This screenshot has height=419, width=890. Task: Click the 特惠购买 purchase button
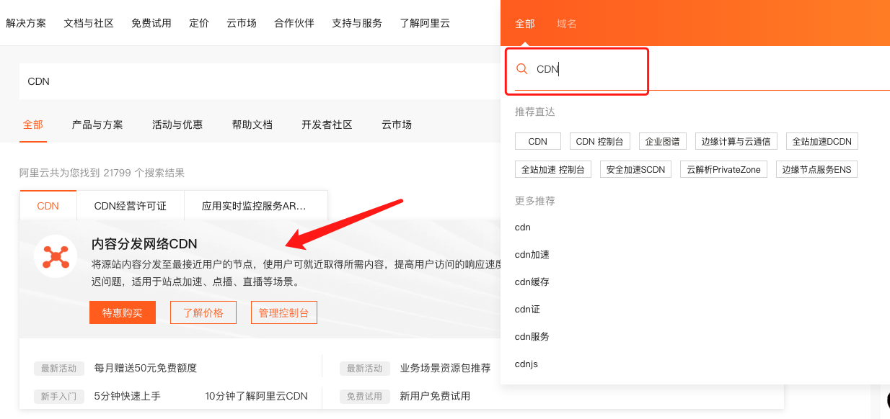coord(122,312)
